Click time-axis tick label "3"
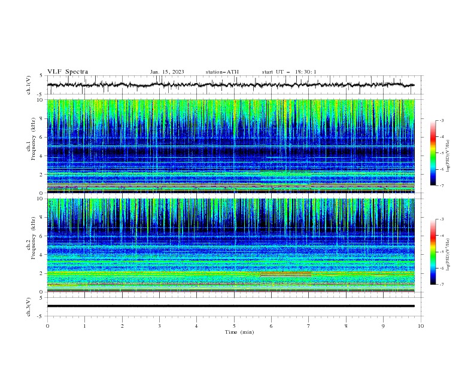Image resolution: width=474 pixels, height=366 pixels. 159,326
